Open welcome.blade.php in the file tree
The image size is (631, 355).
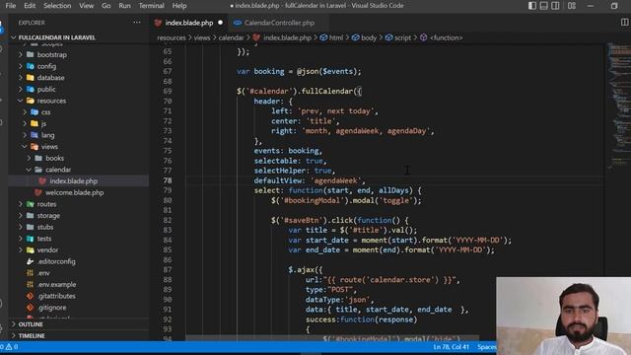click(x=75, y=193)
